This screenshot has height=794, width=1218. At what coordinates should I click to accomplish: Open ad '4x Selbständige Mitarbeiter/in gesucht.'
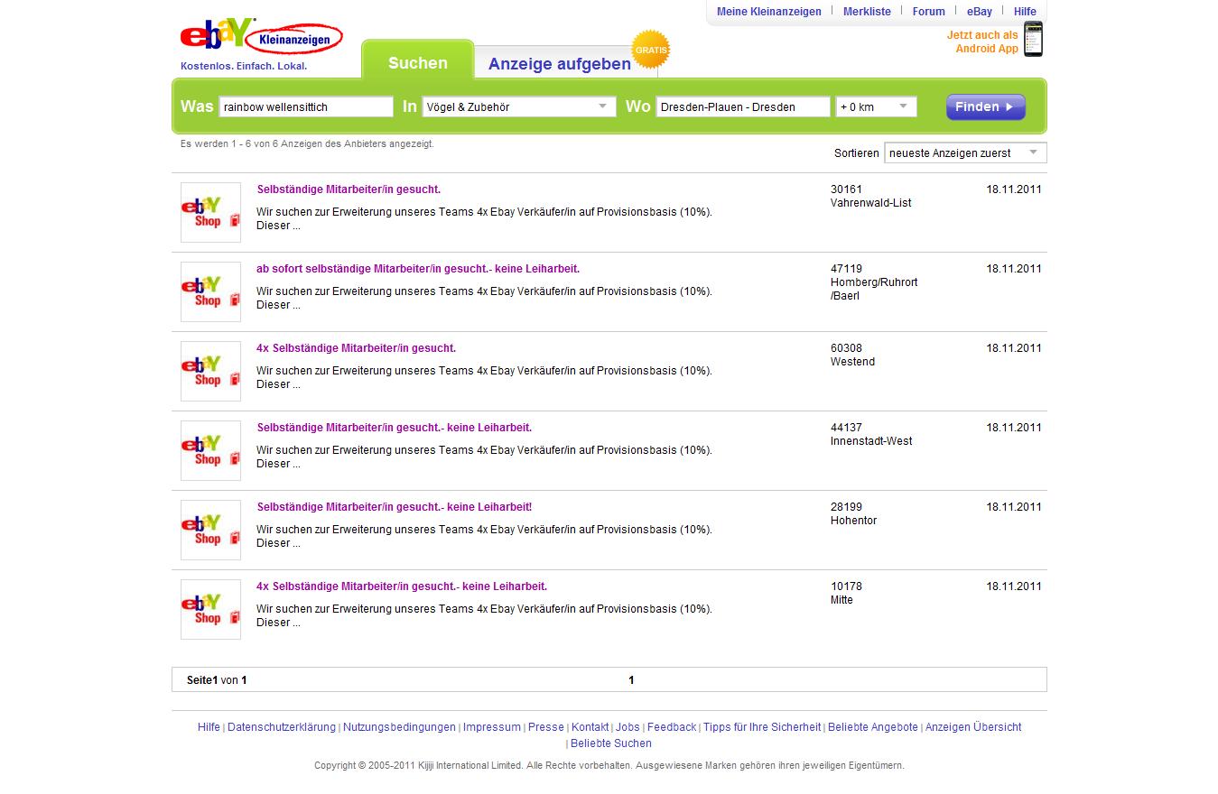356,348
